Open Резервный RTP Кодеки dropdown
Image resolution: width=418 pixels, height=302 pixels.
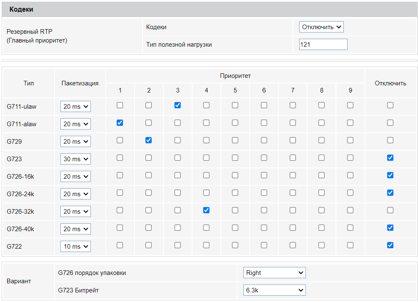point(321,27)
